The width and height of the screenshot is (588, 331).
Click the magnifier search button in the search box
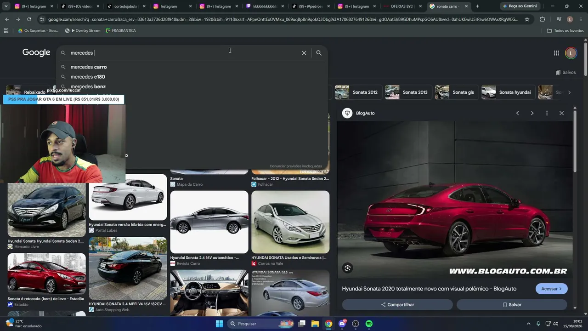tap(319, 53)
